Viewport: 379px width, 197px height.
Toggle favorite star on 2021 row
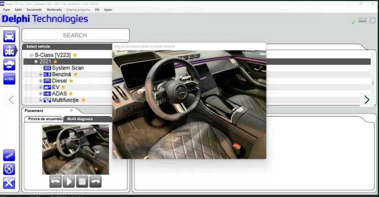click(x=55, y=61)
